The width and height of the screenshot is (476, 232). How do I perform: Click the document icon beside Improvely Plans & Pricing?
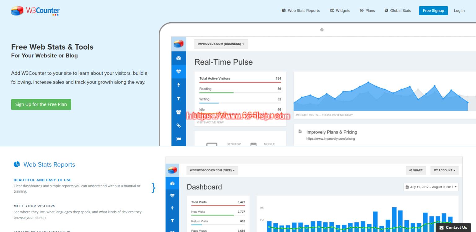300,131
